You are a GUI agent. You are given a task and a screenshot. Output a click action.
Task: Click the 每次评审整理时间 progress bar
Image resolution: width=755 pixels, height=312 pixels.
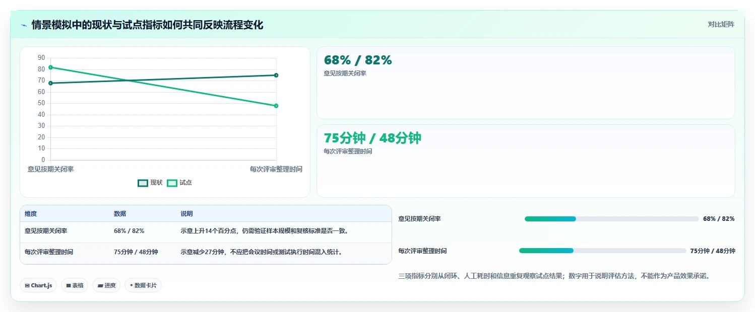pyautogui.click(x=603, y=251)
